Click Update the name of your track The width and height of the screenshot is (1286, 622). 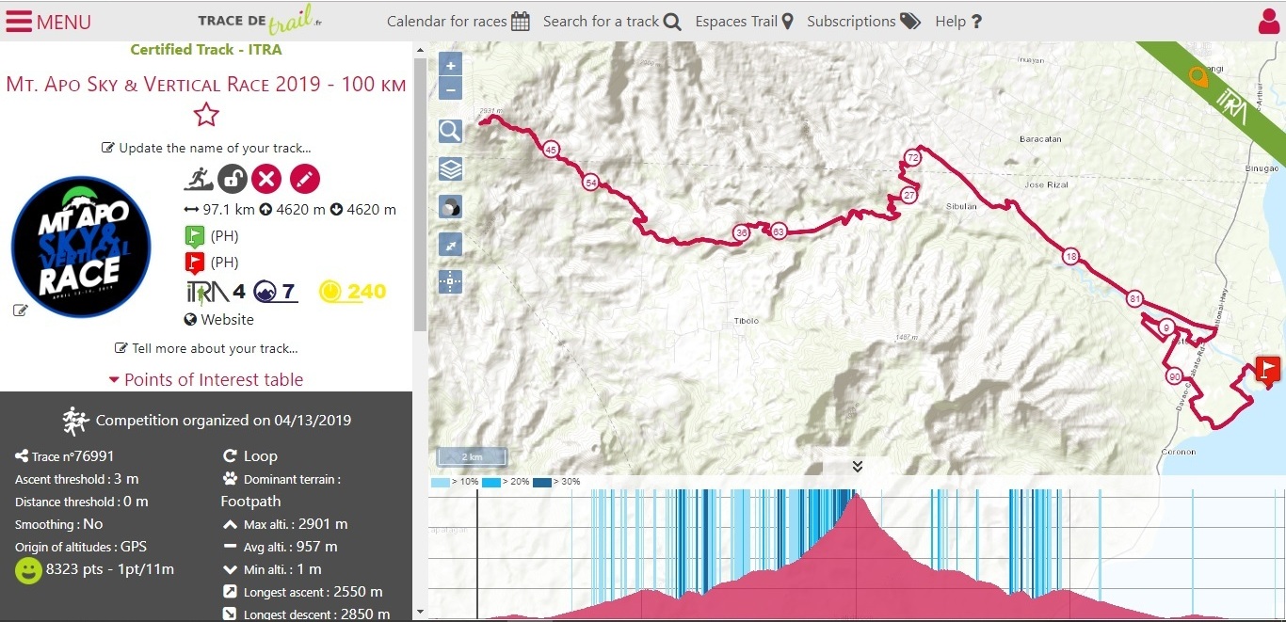tap(206, 148)
